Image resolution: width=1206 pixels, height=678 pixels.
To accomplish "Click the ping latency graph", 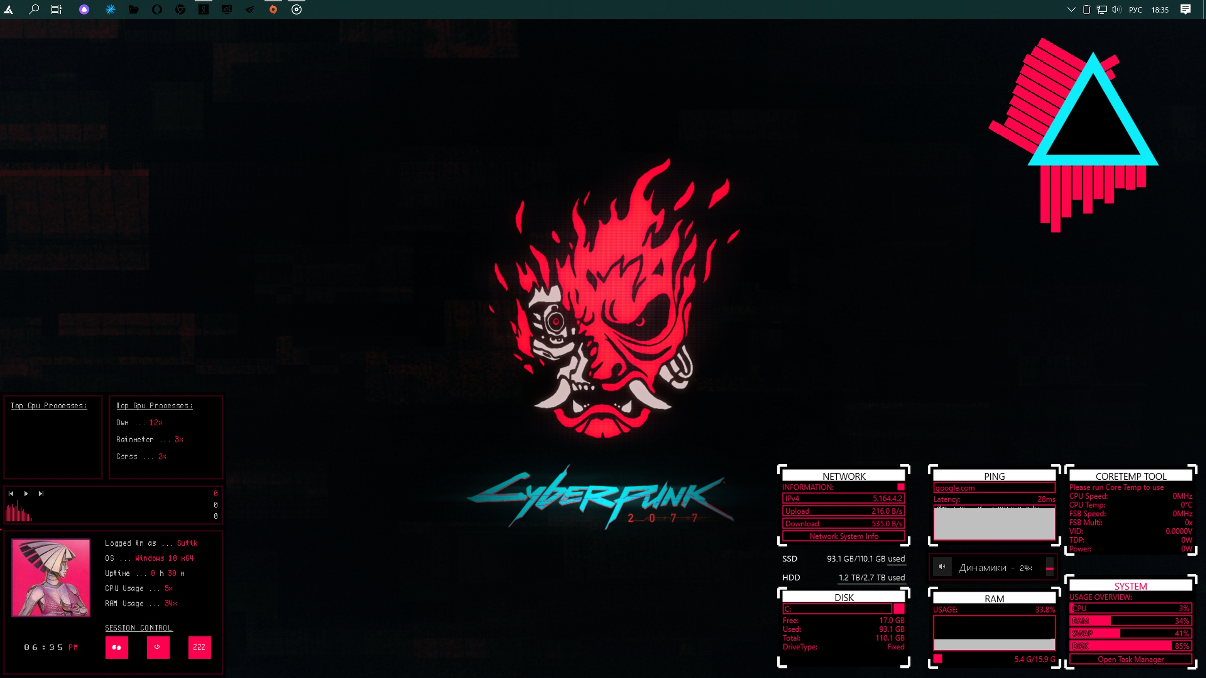I will pyautogui.click(x=994, y=523).
